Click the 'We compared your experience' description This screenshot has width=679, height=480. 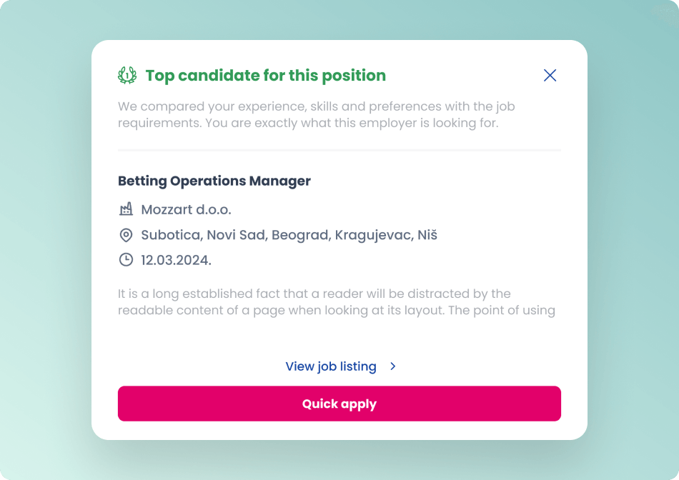point(317,115)
